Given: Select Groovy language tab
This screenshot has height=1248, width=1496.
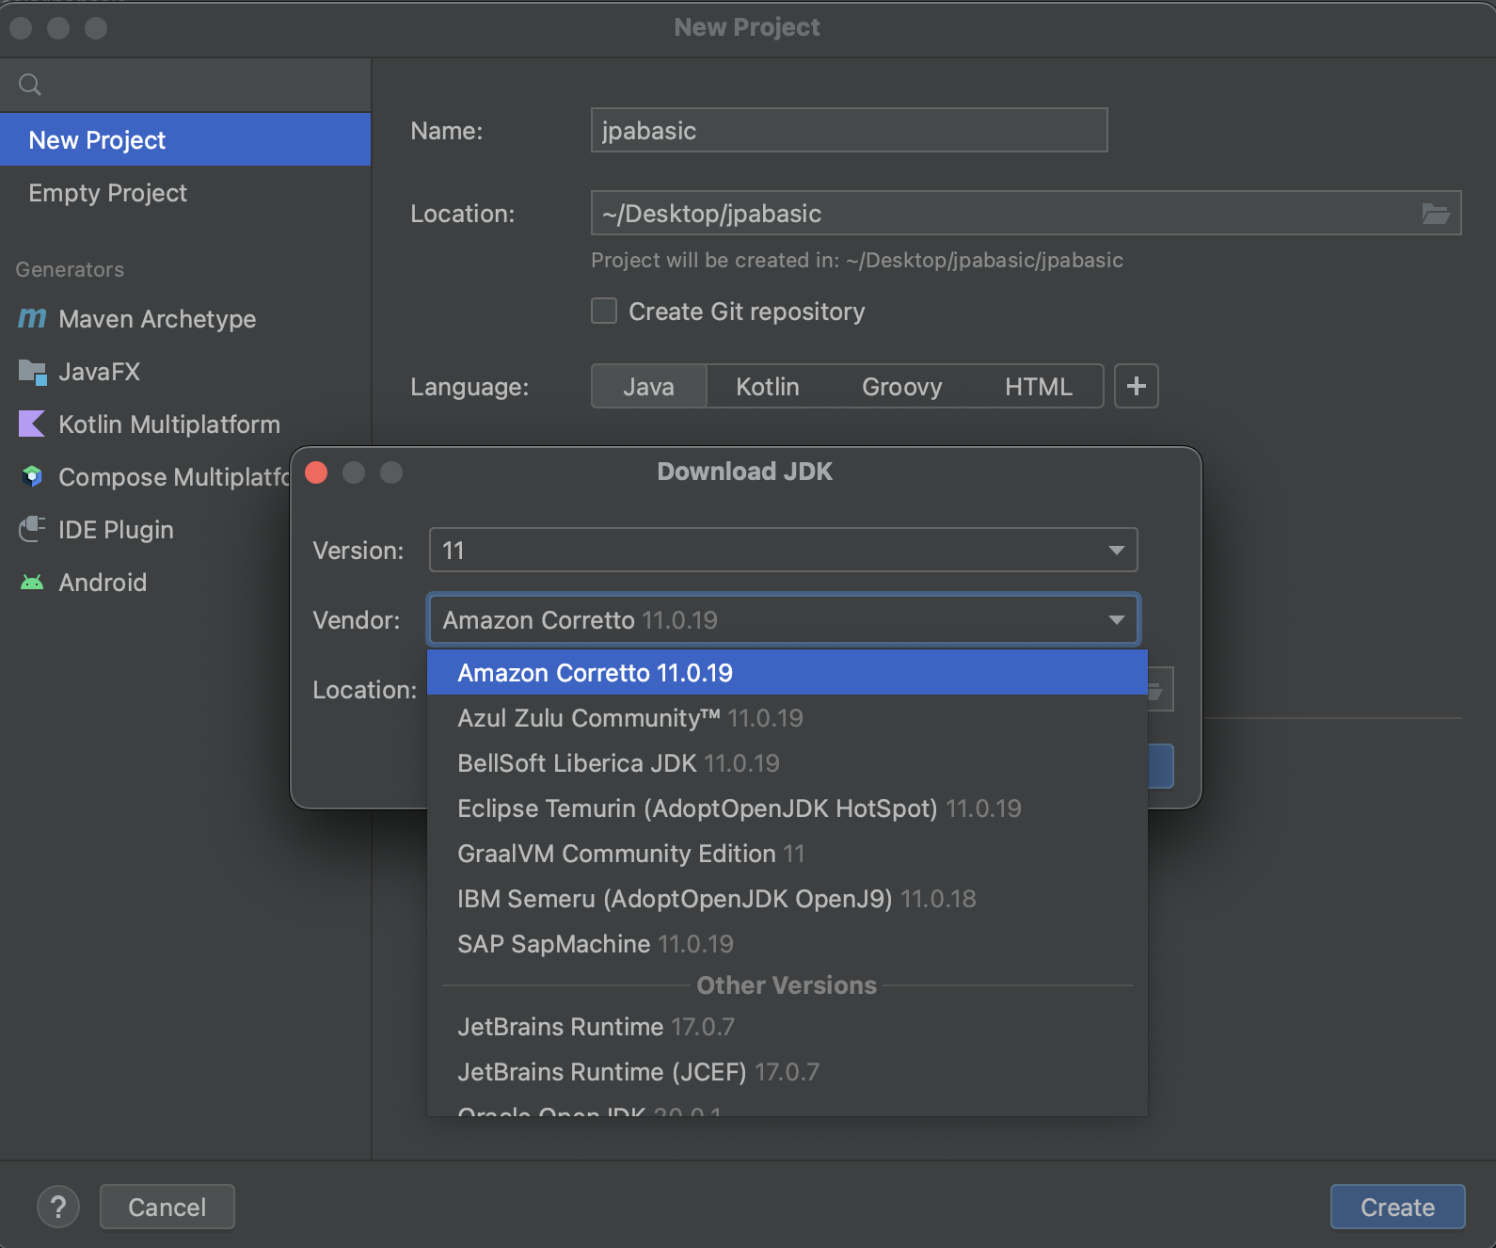Looking at the screenshot, I should (901, 387).
